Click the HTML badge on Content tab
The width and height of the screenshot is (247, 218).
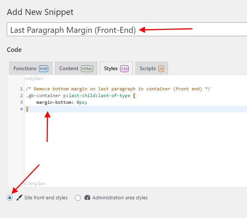[x=87, y=69]
